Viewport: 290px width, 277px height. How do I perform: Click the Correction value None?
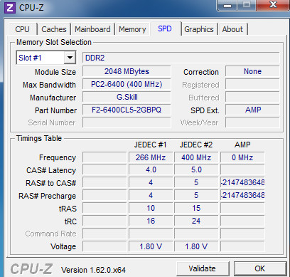pyautogui.click(x=252, y=71)
